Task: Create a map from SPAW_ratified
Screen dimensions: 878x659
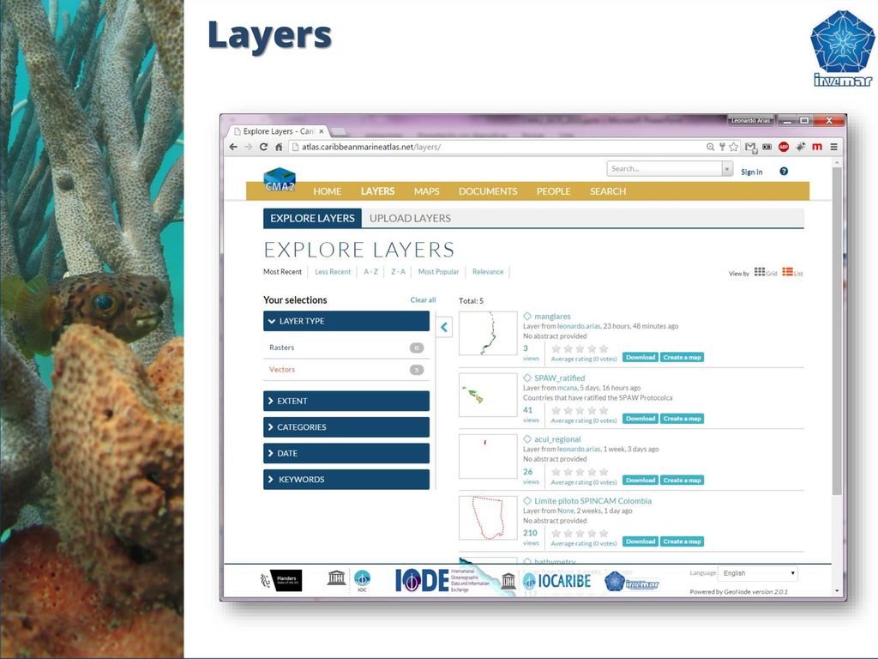Action: [x=682, y=419]
